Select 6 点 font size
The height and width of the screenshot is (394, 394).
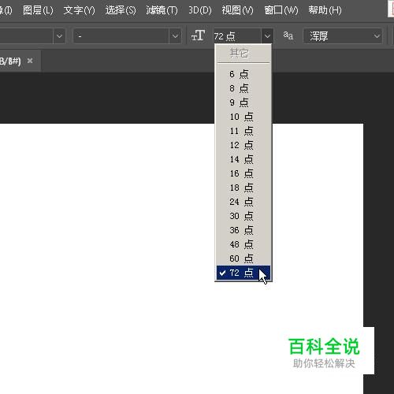[243, 74]
